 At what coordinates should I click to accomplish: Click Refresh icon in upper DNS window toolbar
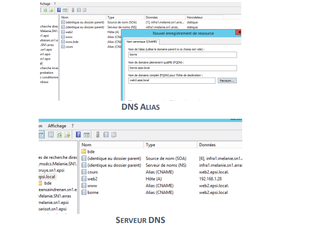(45, 10)
